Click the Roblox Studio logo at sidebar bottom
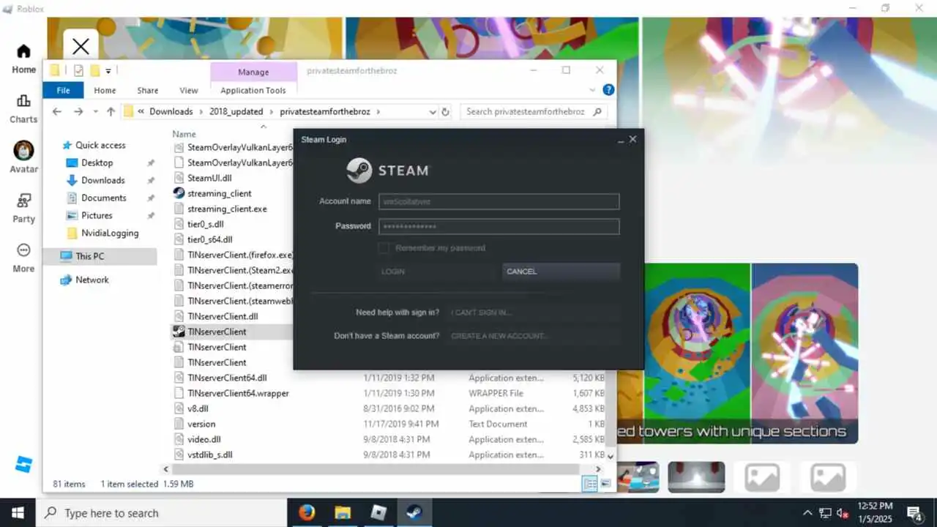937x527 pixels. coord(23,464)
